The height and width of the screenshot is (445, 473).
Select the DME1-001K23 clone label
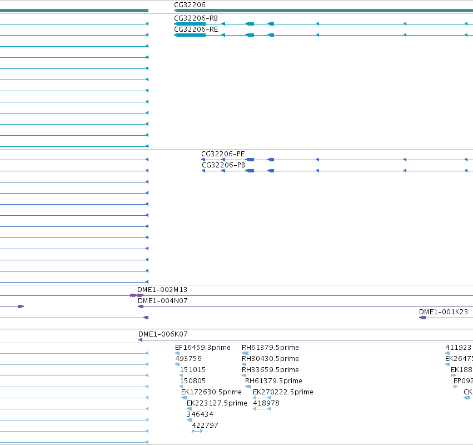(444, 312)
